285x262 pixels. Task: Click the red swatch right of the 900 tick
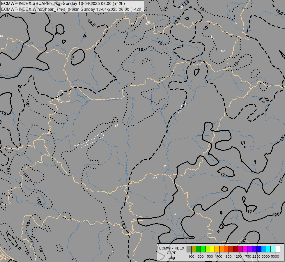coord(231,249)
